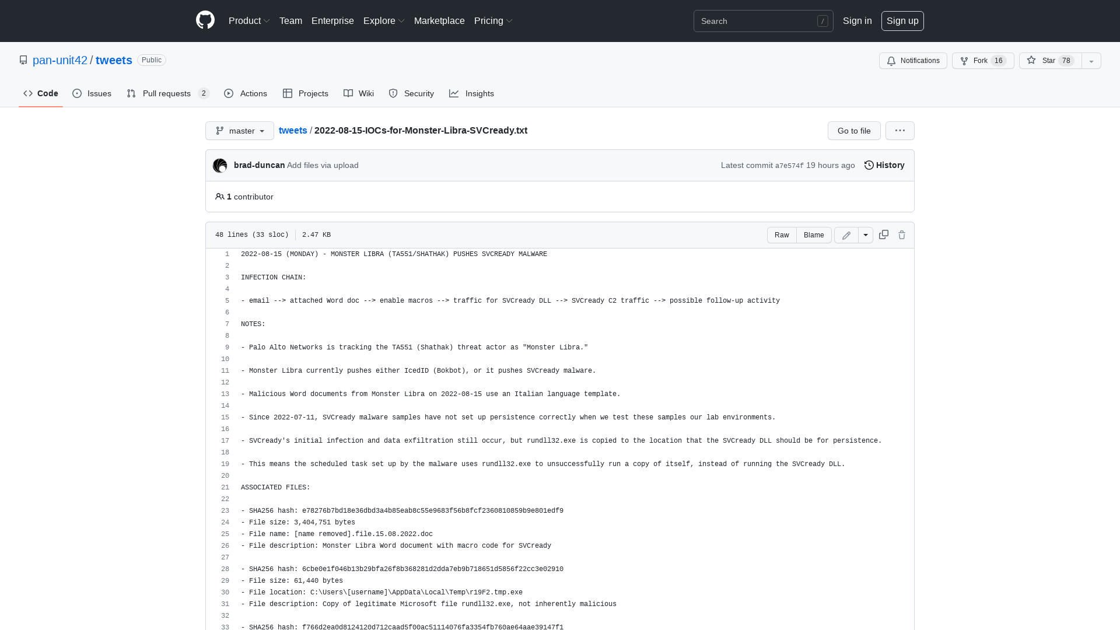Switch to the Issues tab
1120x630 pixels.
point(92,93)
